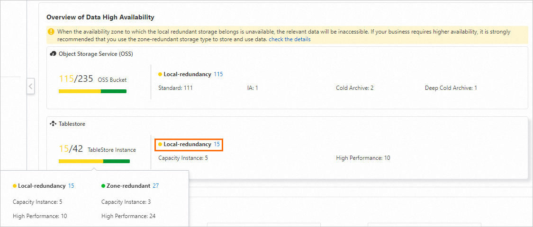Click the yellow dot beside OSS Local-redundancy

(160, 74)
